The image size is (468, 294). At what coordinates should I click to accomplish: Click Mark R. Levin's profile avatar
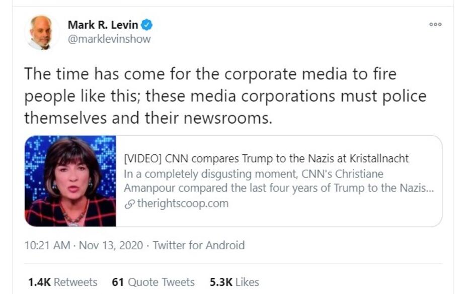[42, 32]
